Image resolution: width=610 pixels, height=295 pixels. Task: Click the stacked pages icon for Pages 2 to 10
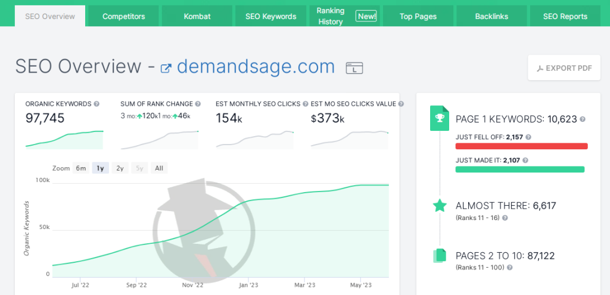click(440, 256)
